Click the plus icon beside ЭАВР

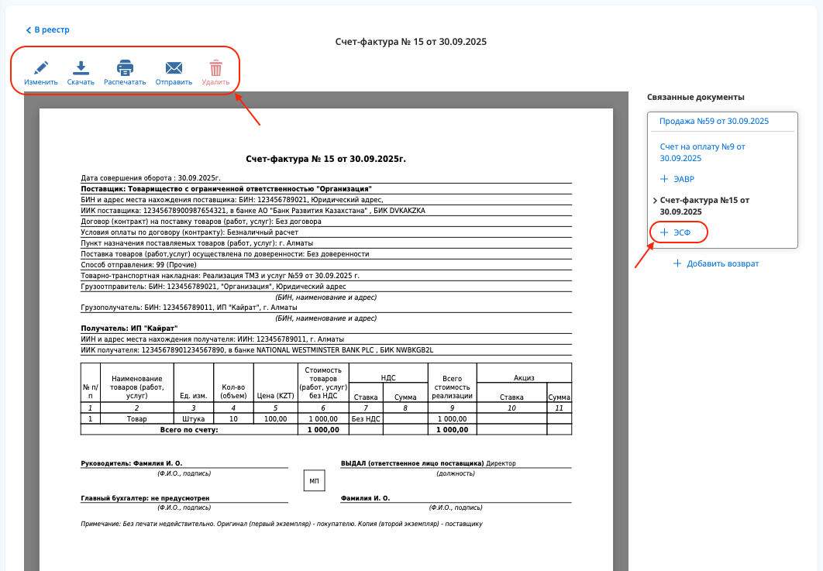coord(664,179)
